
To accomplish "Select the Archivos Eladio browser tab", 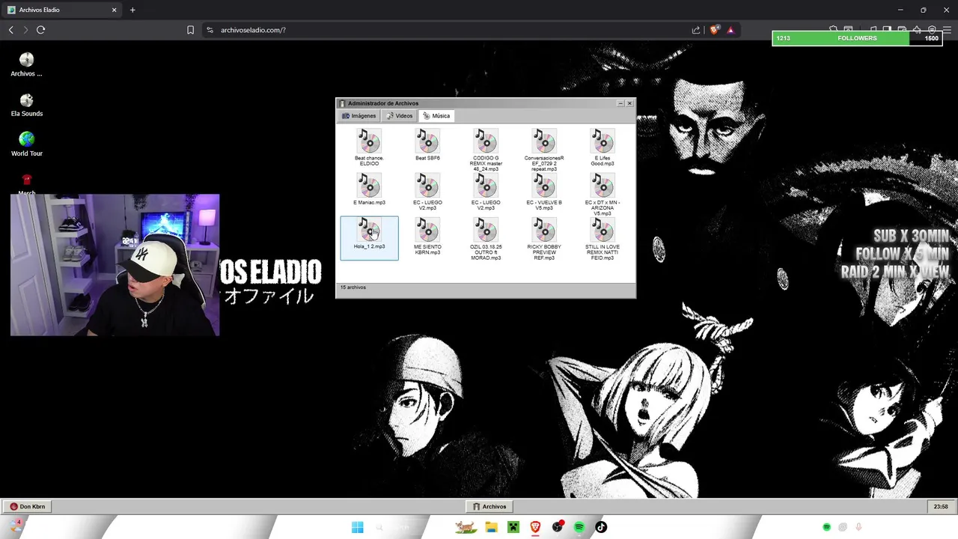I will point(63,10).
